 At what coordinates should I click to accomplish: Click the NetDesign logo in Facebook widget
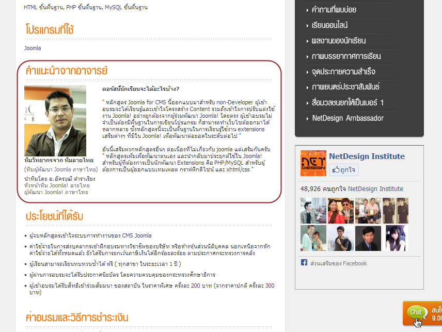point(313,163)
